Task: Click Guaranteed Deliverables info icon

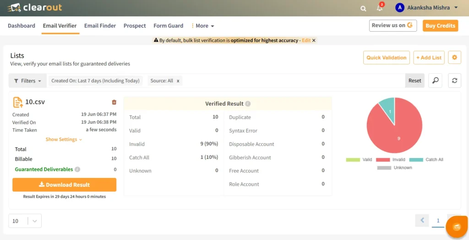Action: (77, 169)
